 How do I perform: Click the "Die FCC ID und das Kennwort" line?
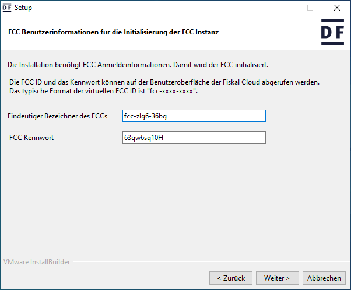point(164,83)
